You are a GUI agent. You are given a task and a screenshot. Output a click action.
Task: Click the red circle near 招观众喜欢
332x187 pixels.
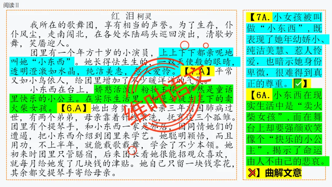click(x=132, y=150)
